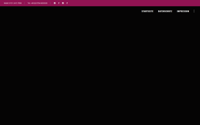Click the Tel. +49 landline number link

click(37, 3)
